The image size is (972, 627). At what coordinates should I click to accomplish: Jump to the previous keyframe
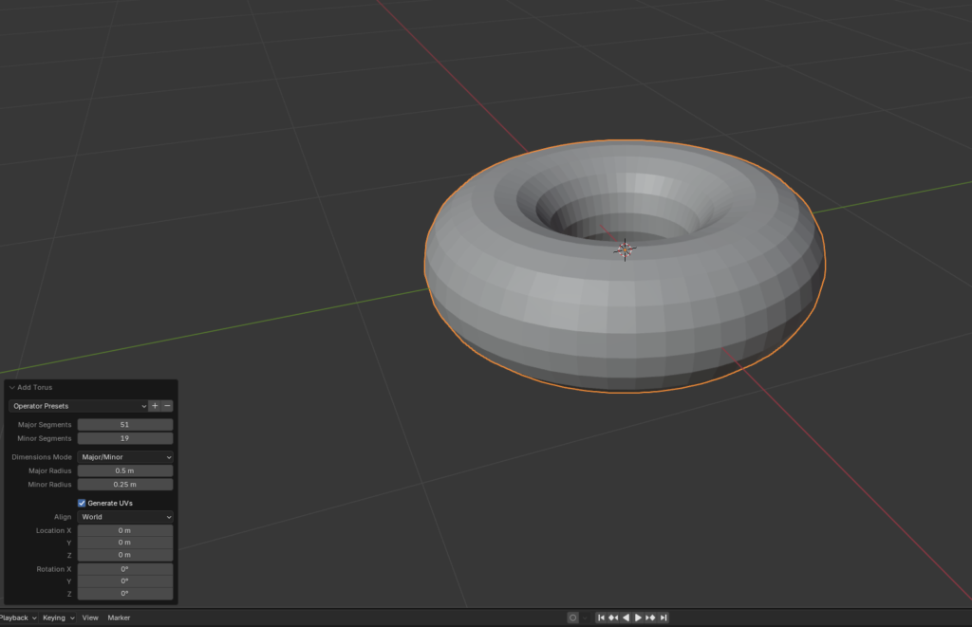click(613, 618)
